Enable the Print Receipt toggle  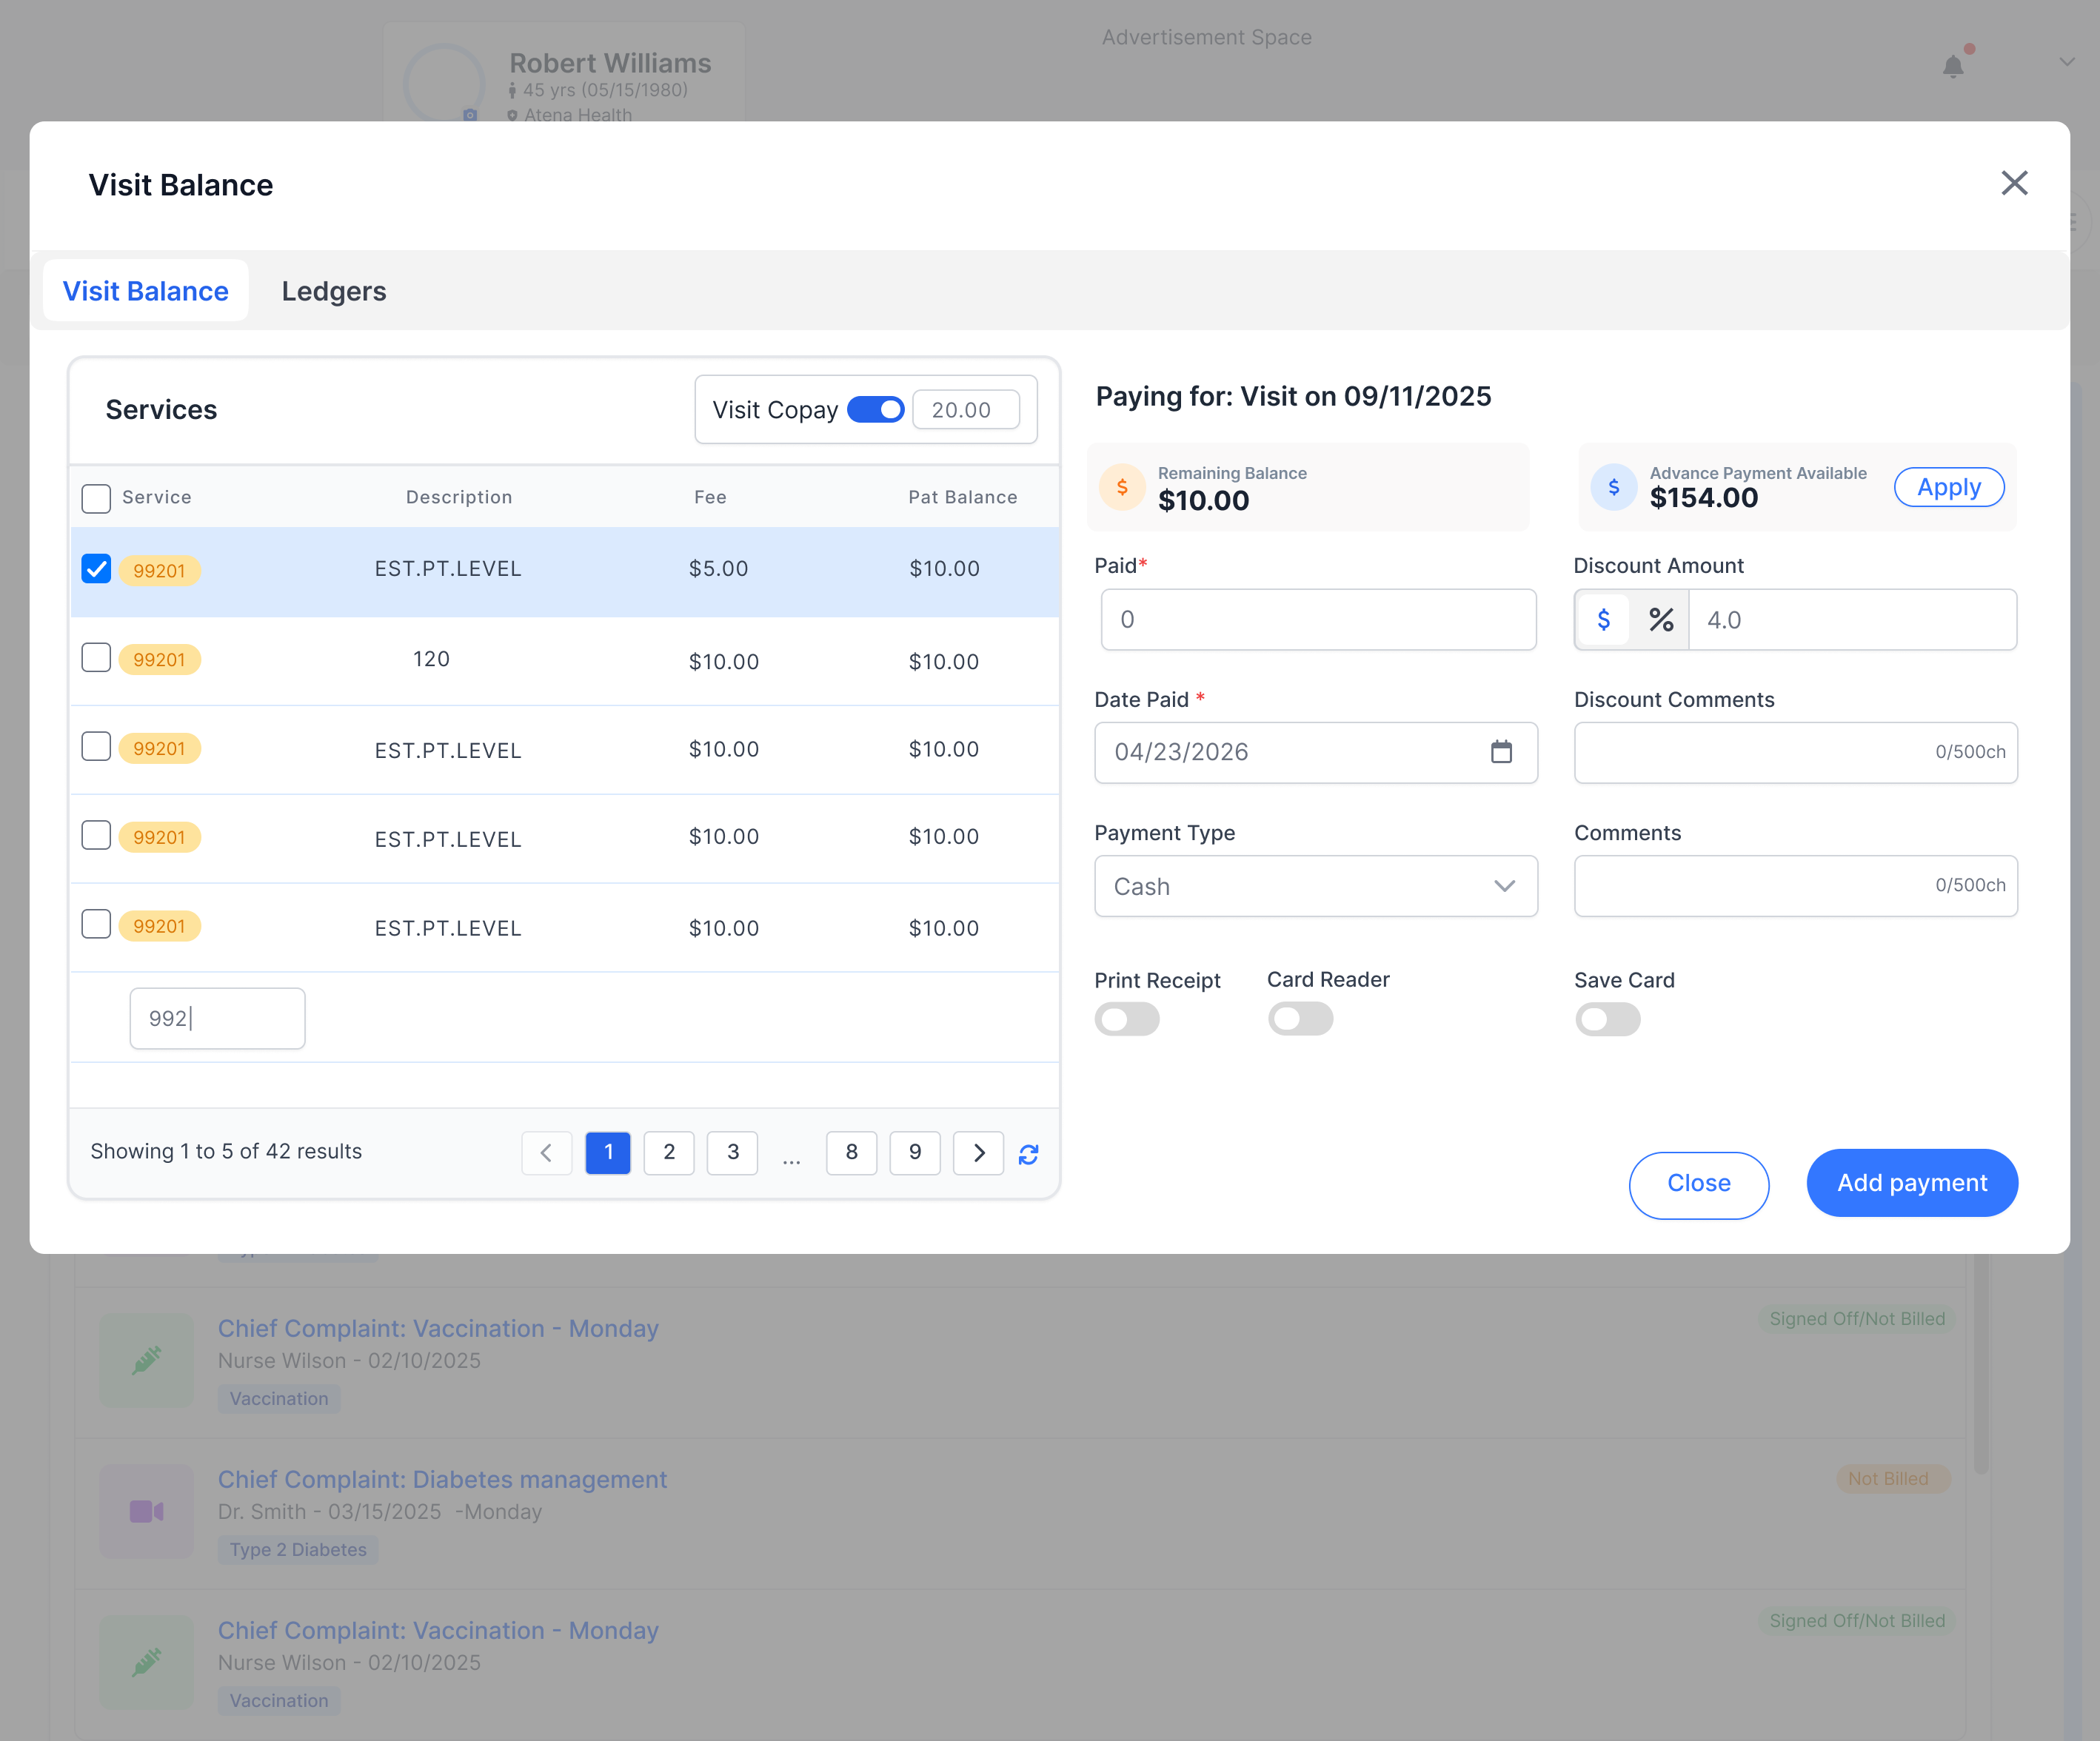(x=1127, y=1019)
